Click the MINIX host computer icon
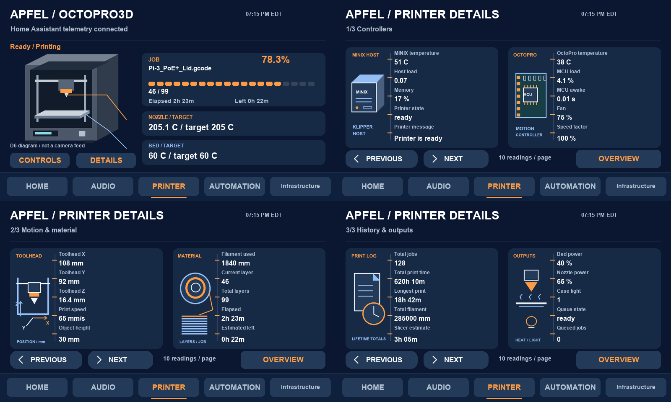The width and height of the screenshot is (671, 402). click(x=367, y=93)
